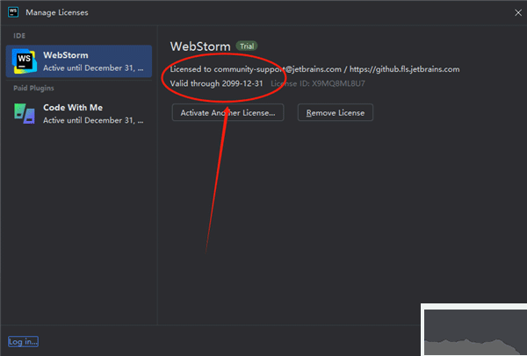Click the 'Valid through 2099-12-31' text
This screenshot has height=356, width=527.
tap(216, 83)
